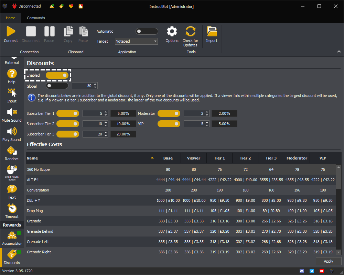This screenshot has width=344, height=275.
Task: Select the Grenade Behind row
Action: click(x=181, y=231)
